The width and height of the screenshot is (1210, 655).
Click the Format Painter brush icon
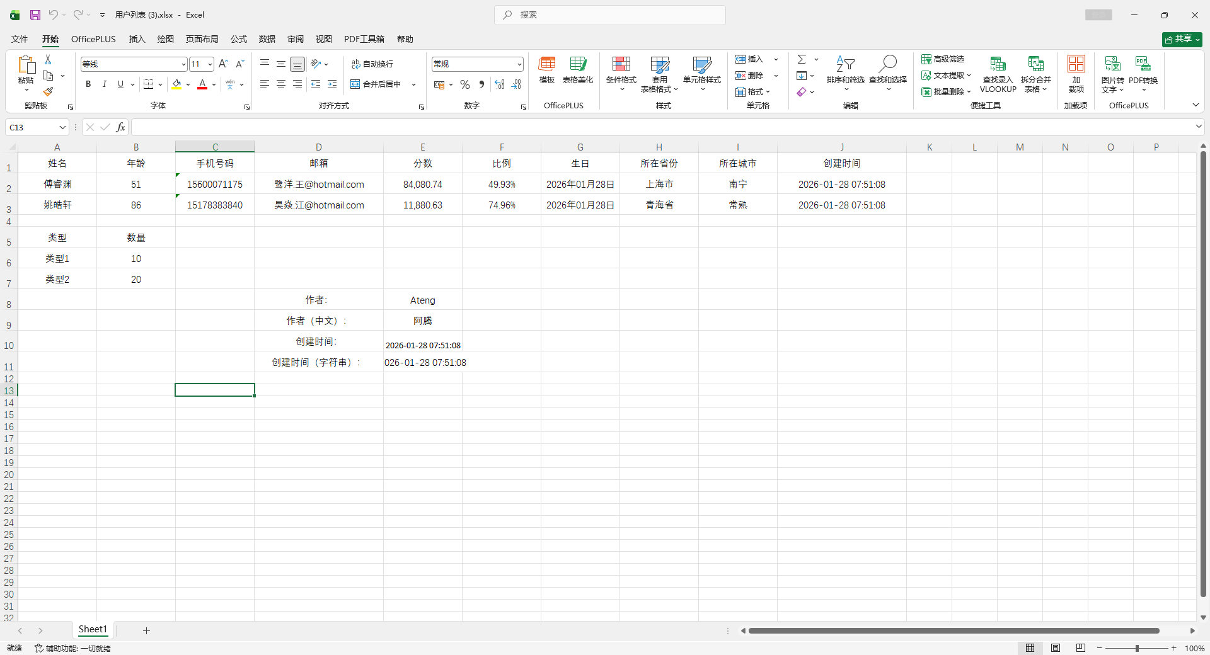pos(48,92)
